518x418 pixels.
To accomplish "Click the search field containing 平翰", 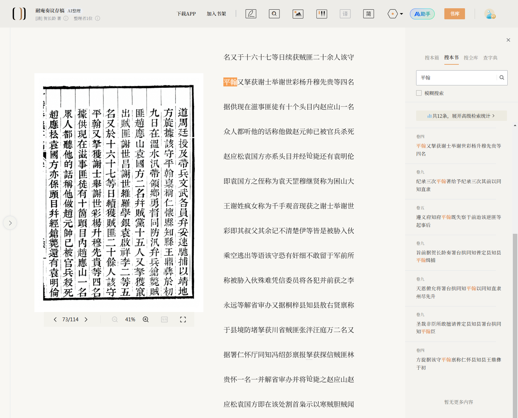I will pos(456,78).
